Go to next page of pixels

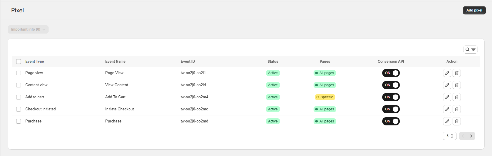click(x=471, y=136)
